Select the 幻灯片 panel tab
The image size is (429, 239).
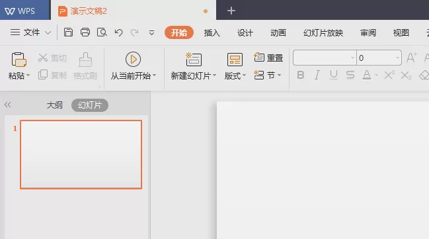(90, 105)
